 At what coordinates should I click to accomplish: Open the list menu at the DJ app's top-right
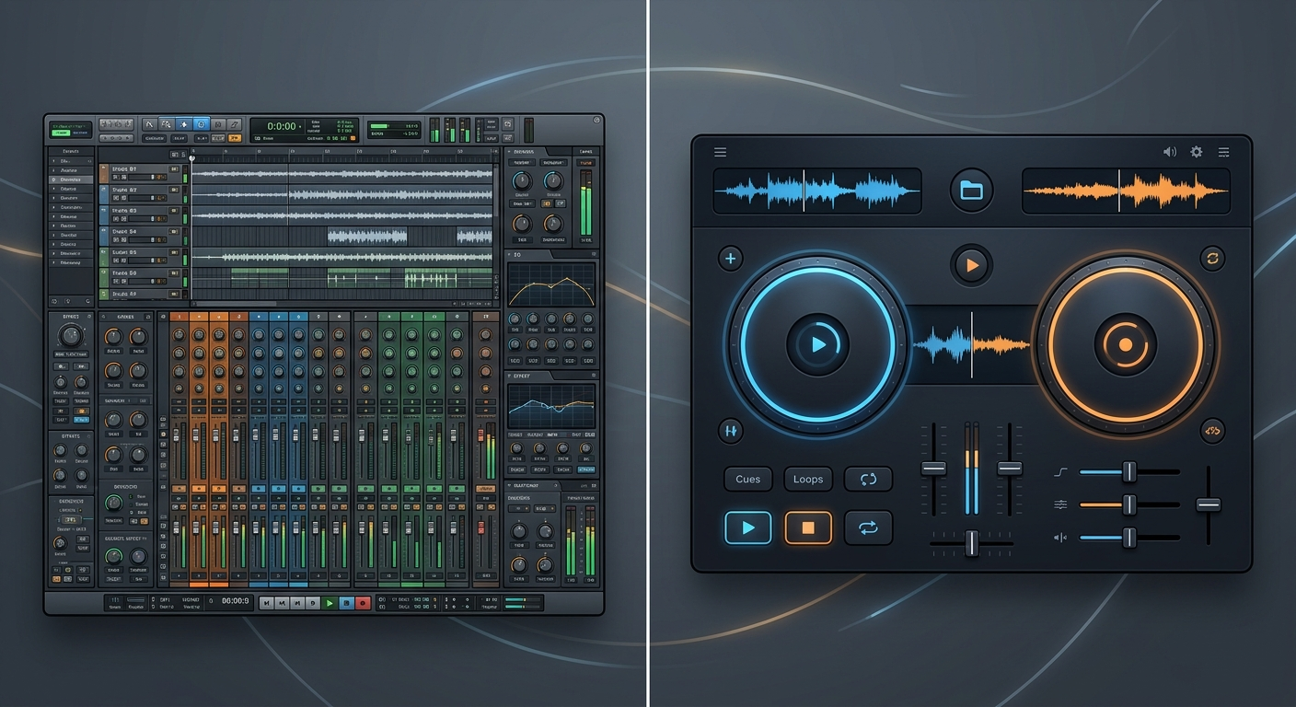1223,152
